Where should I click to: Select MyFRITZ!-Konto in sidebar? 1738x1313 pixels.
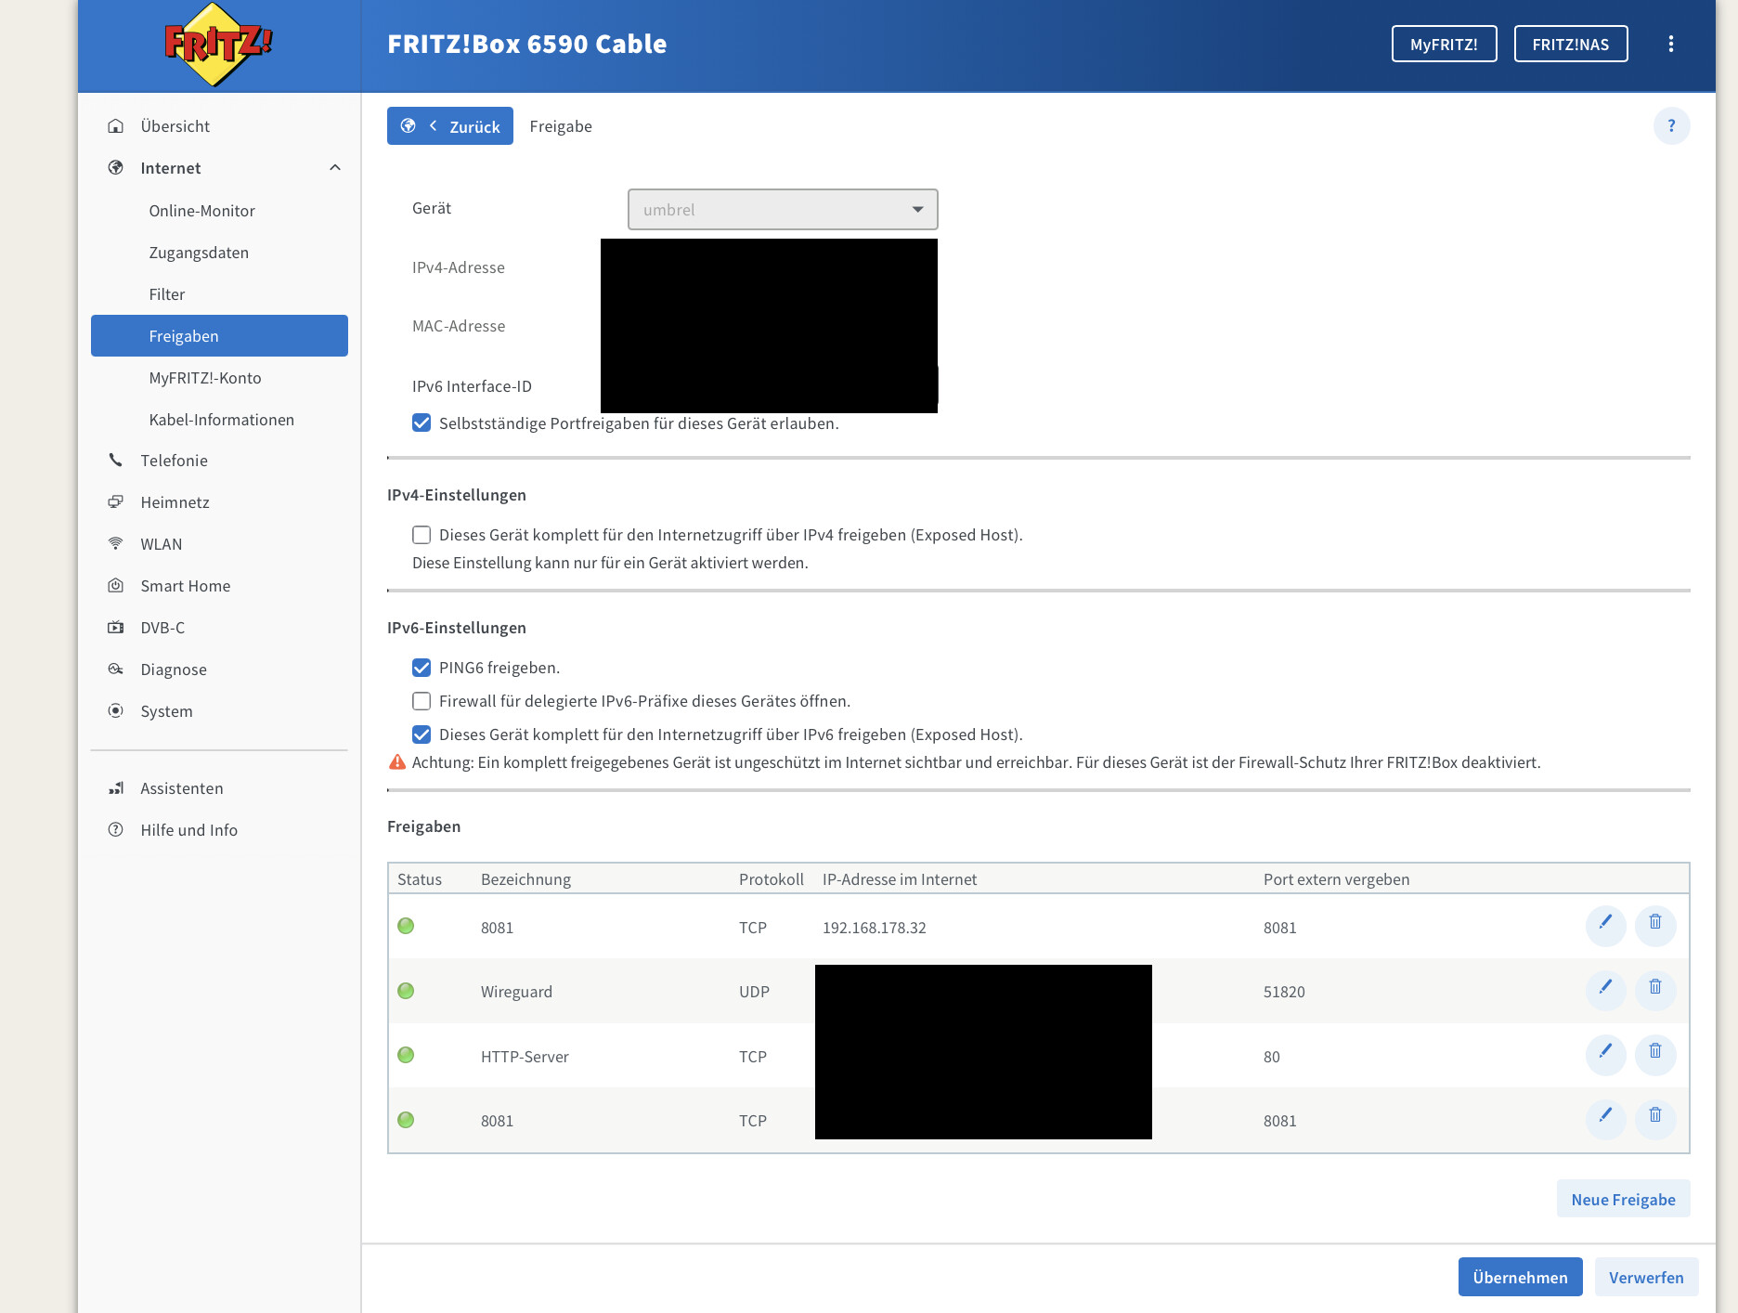(205, 378)
